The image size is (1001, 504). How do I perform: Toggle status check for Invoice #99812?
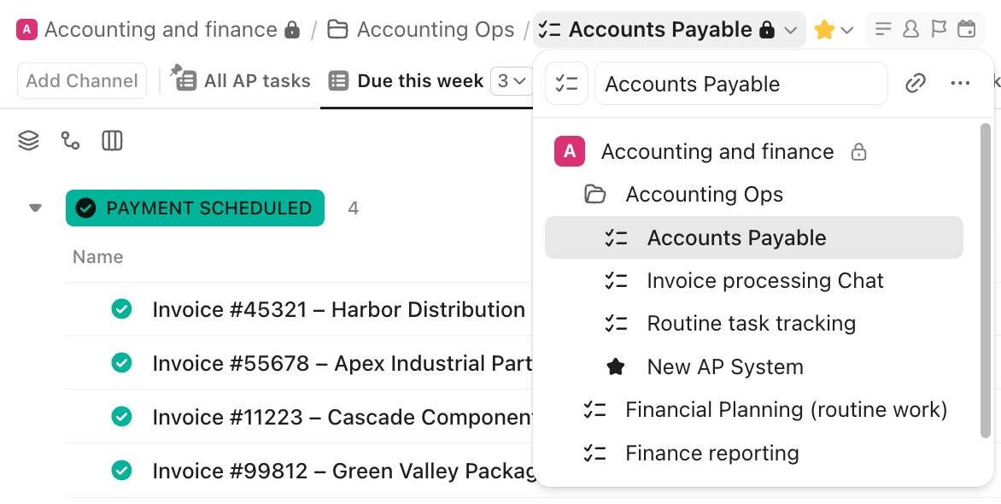click(x=121, y=471)
